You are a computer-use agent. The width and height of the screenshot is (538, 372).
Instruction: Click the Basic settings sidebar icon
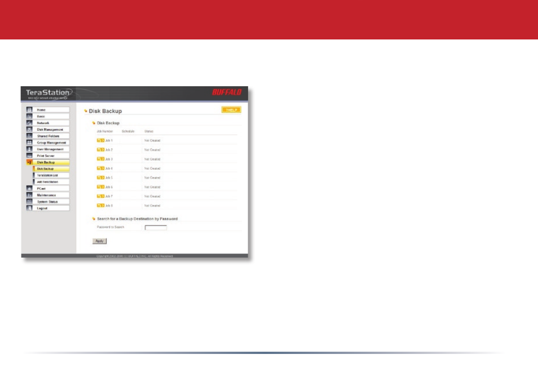pos(29,116)
